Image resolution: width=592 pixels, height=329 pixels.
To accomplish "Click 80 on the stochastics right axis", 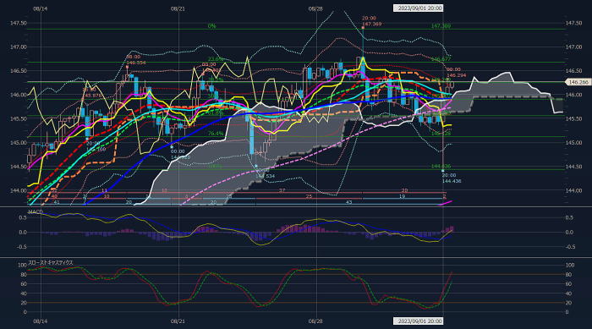I will click(x=568, y=275).
